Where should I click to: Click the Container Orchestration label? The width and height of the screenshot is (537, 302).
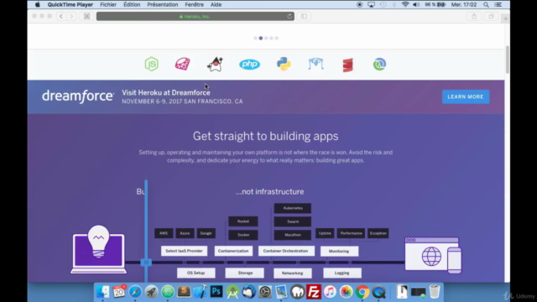pos(285,251)
